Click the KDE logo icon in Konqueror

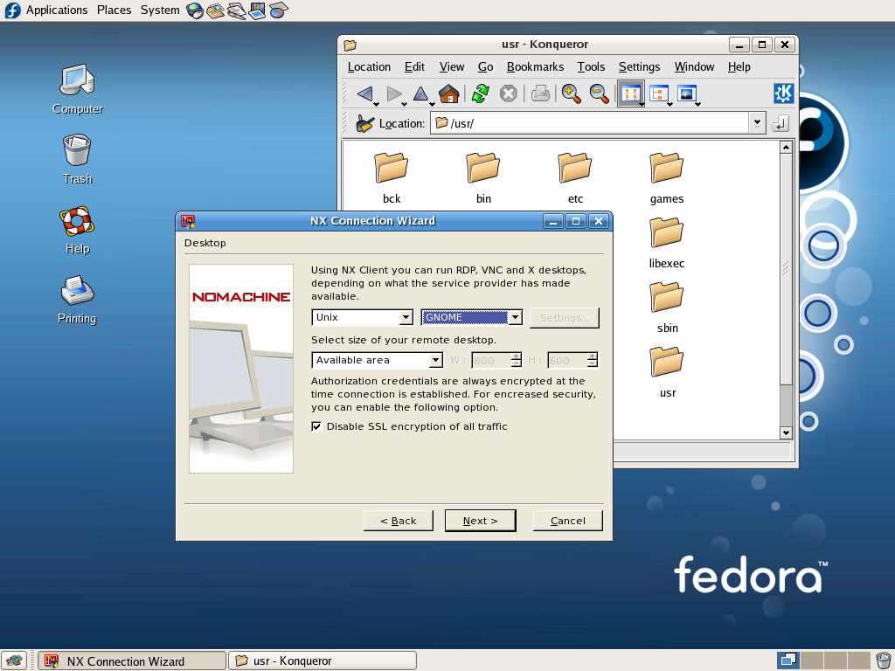tap(783, 93)
